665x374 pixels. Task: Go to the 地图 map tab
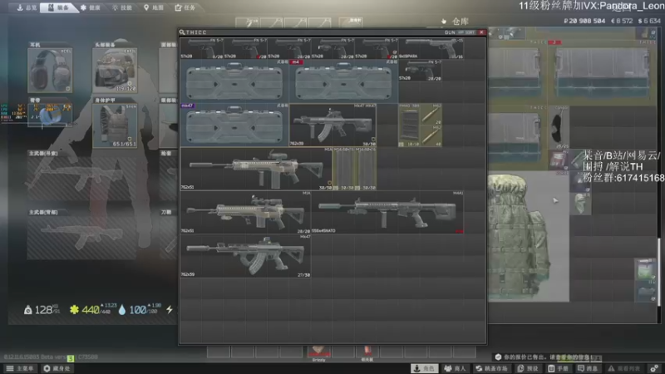(x=154, y=7)
